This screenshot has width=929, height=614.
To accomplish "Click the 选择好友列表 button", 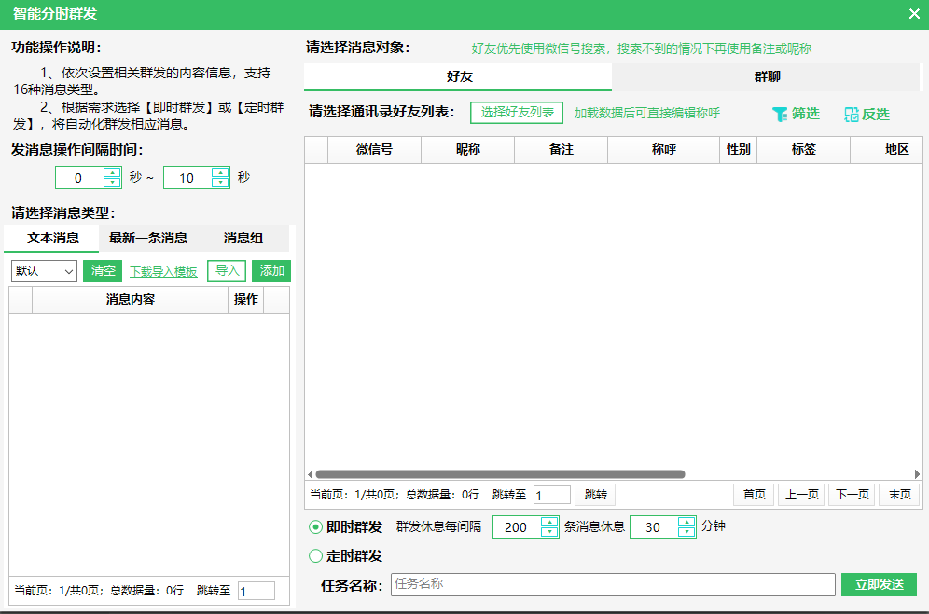I will [517, 113].
